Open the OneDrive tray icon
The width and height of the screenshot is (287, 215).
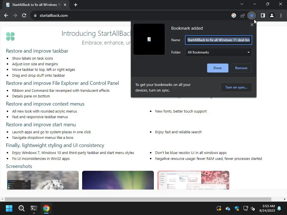[228, 208]
